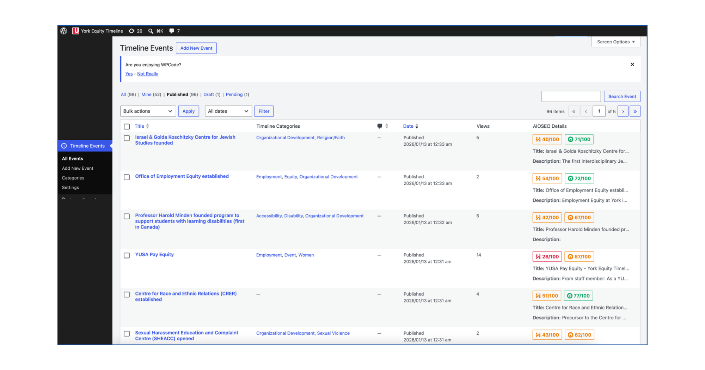Viewport: 705px width, 370px height.
Task: Click the Add New Event button
Action: (x=196, y=48)
